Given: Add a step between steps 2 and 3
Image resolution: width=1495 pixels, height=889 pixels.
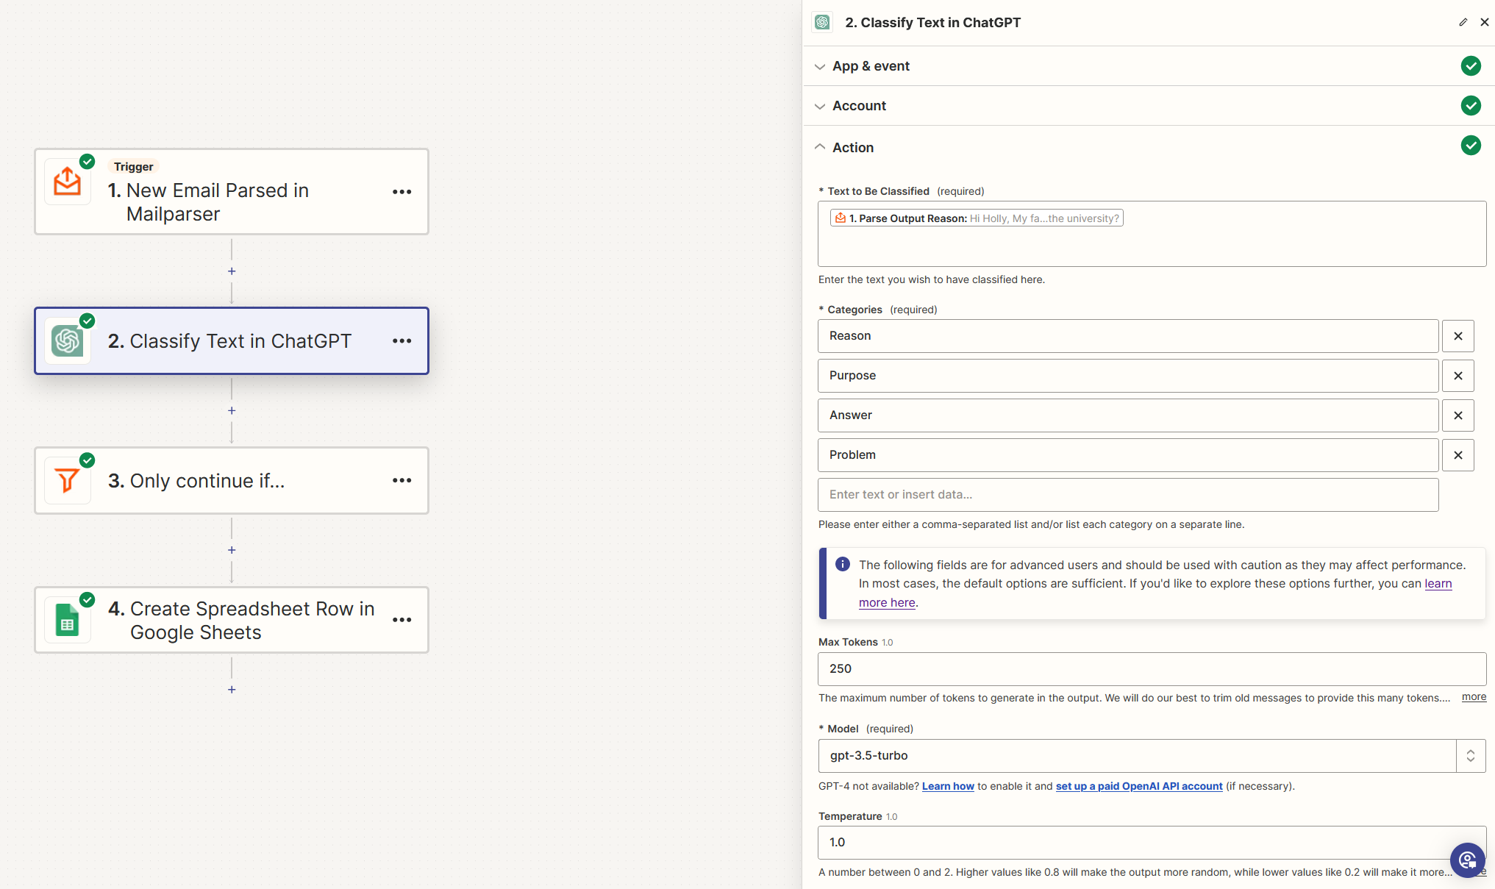Looking at the screenshot, I should 232,410.
